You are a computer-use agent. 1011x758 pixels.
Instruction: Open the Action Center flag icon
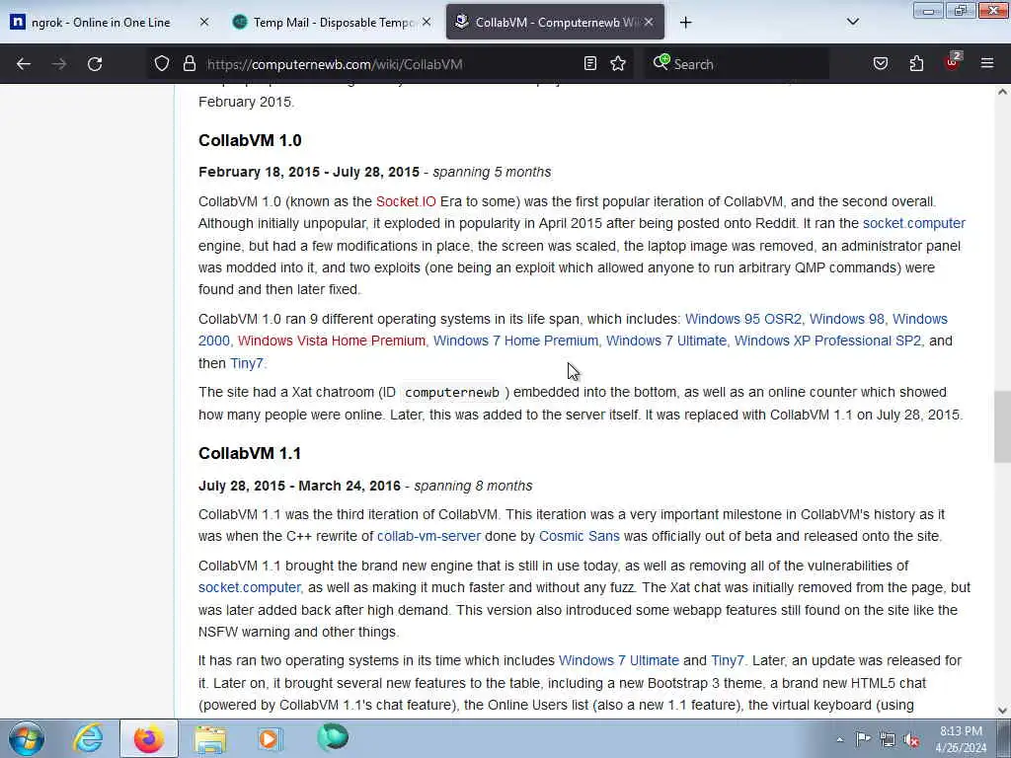(863, 738)
